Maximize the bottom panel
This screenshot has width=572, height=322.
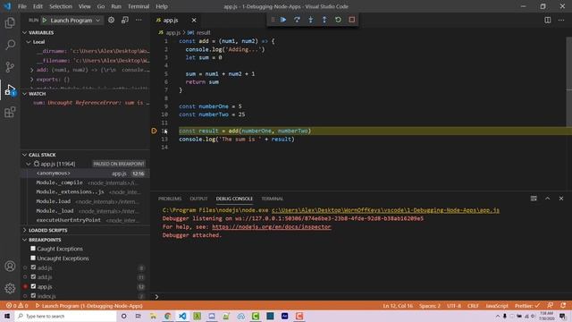(x=548, y=199)
